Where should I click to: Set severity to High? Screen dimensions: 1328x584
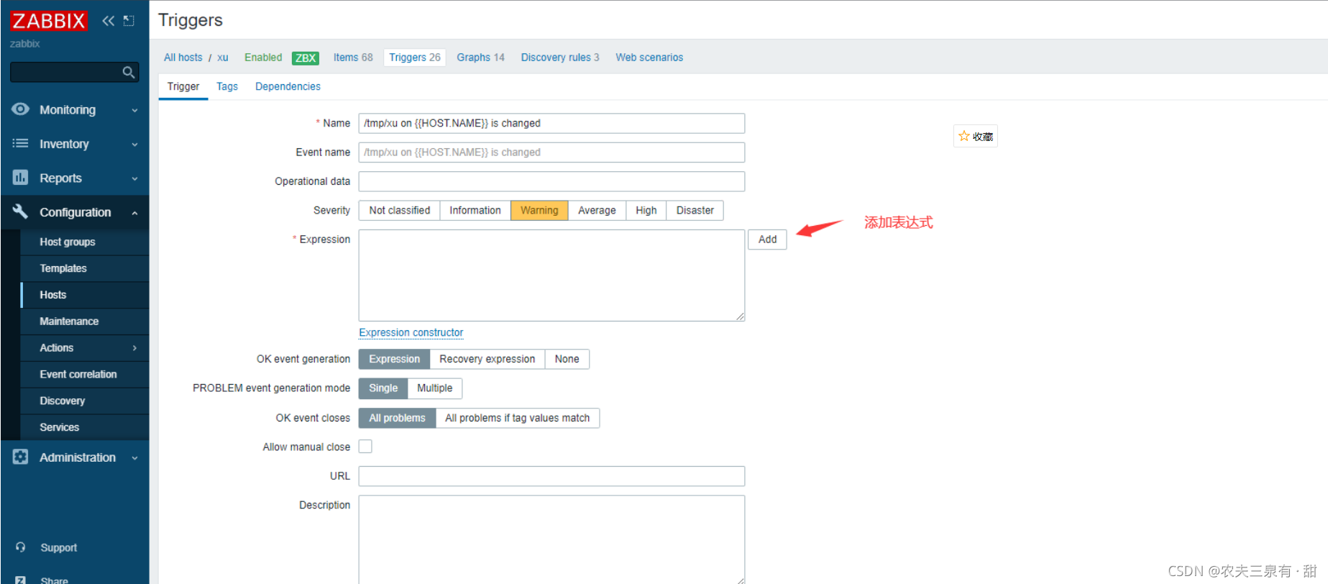646,211
